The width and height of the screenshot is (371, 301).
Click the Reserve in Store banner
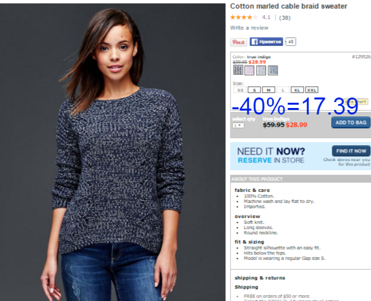(300, 156)
